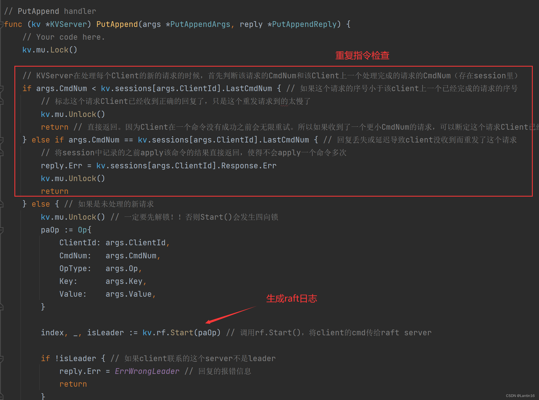Collapse the 'if args.CmdNum <' block fold marker
The image size is (539, 400).
tap(1, 89)
